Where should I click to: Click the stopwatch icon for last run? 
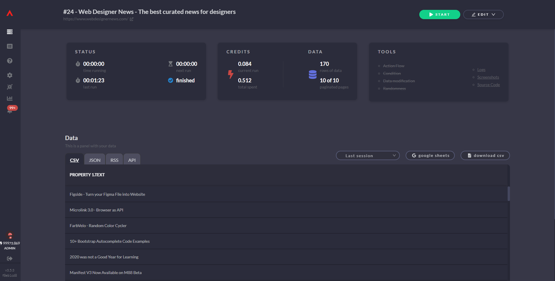(78, 80)
